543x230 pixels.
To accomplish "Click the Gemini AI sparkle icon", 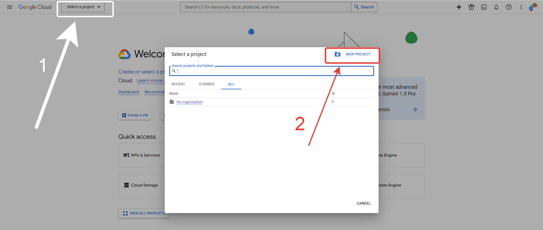I will pos(459,7).
